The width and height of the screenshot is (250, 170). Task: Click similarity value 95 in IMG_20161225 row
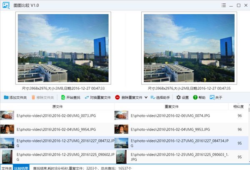coord(240,157)
